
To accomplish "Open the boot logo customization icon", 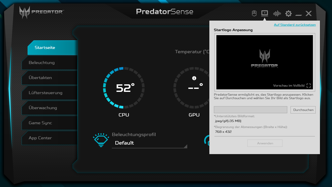I will [x=265, y=13].
